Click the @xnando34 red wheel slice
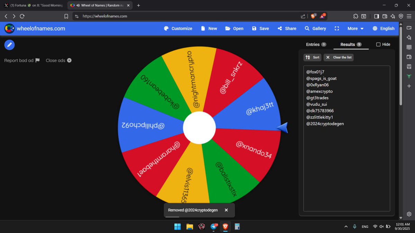Viewport: 415px width, 233px height. point(254,149)
